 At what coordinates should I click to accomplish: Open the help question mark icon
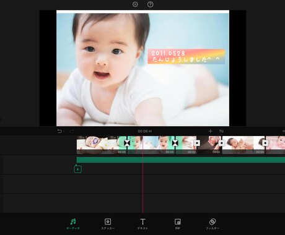150,4
